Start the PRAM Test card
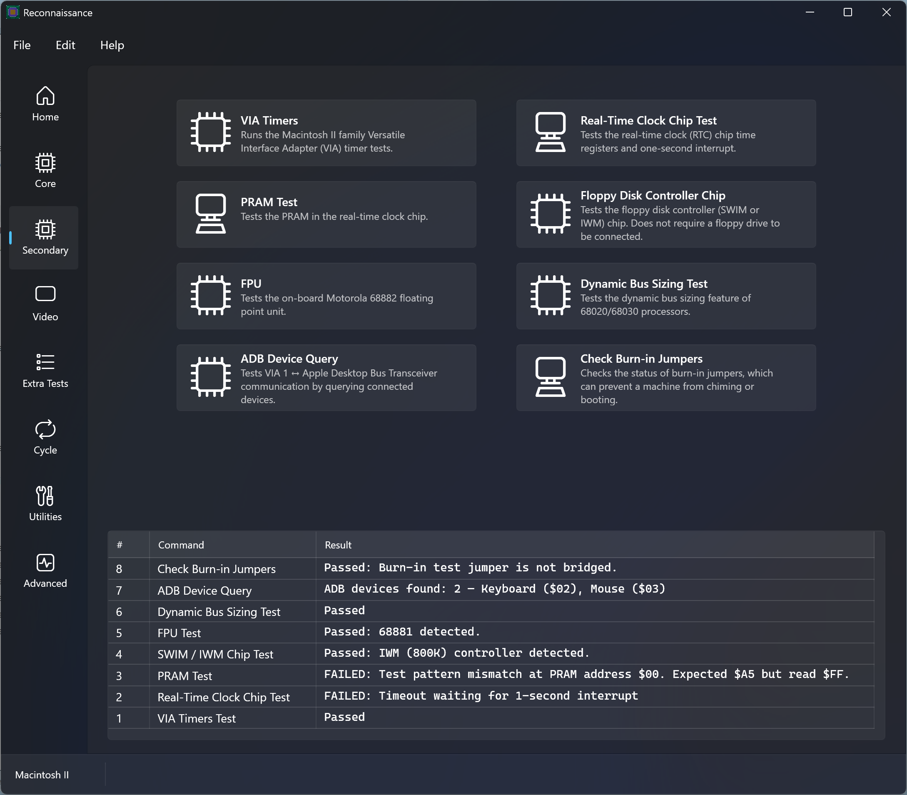907x795 pixels. pos(326,214)
